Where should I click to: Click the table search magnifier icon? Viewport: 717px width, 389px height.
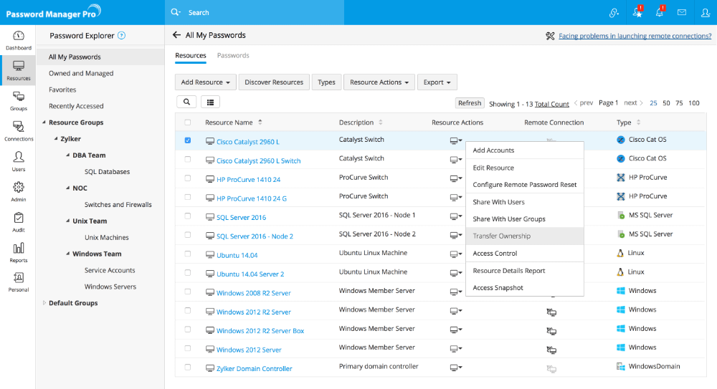(x=186, y=102)
